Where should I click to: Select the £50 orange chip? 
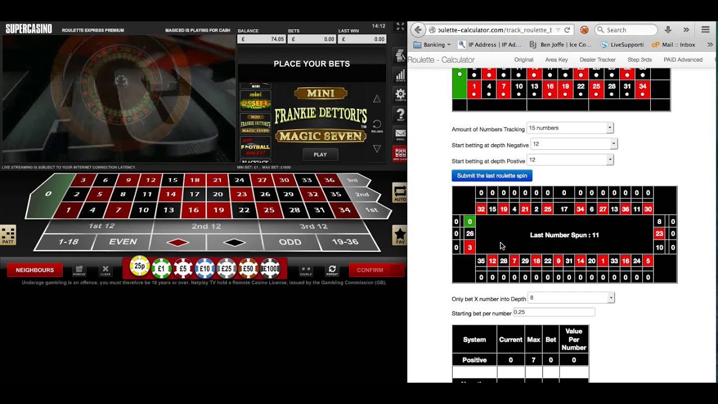pos(248,269)
